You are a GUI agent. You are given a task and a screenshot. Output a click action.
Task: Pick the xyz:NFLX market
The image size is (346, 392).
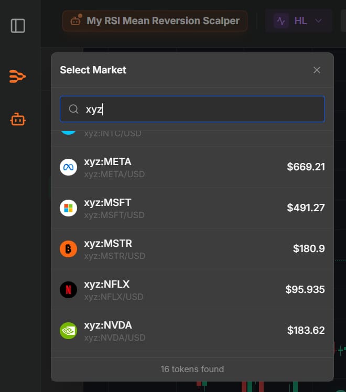coord(192,290)
